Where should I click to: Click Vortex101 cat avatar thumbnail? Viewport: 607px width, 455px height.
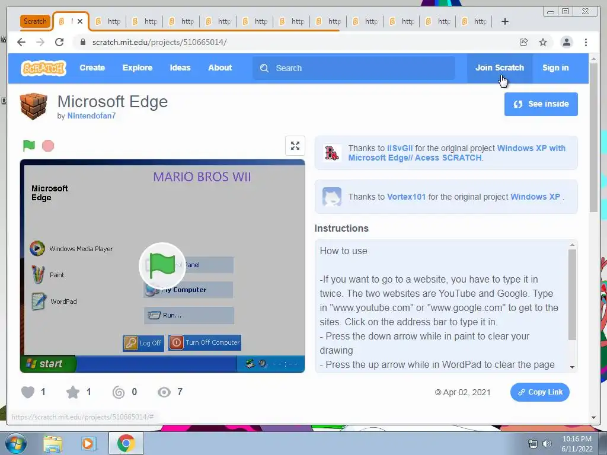(x=332, y=197)
